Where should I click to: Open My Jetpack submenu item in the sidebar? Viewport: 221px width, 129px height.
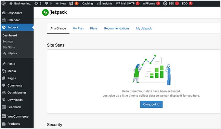(x=10, y=53)
